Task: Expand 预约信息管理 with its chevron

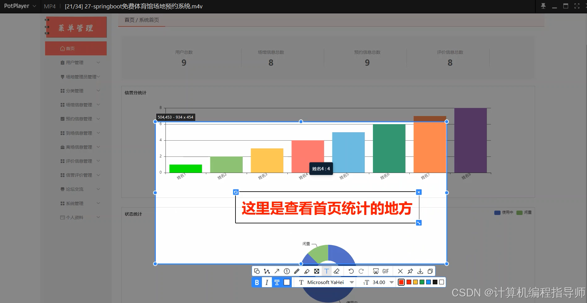Action: (98, 119)
